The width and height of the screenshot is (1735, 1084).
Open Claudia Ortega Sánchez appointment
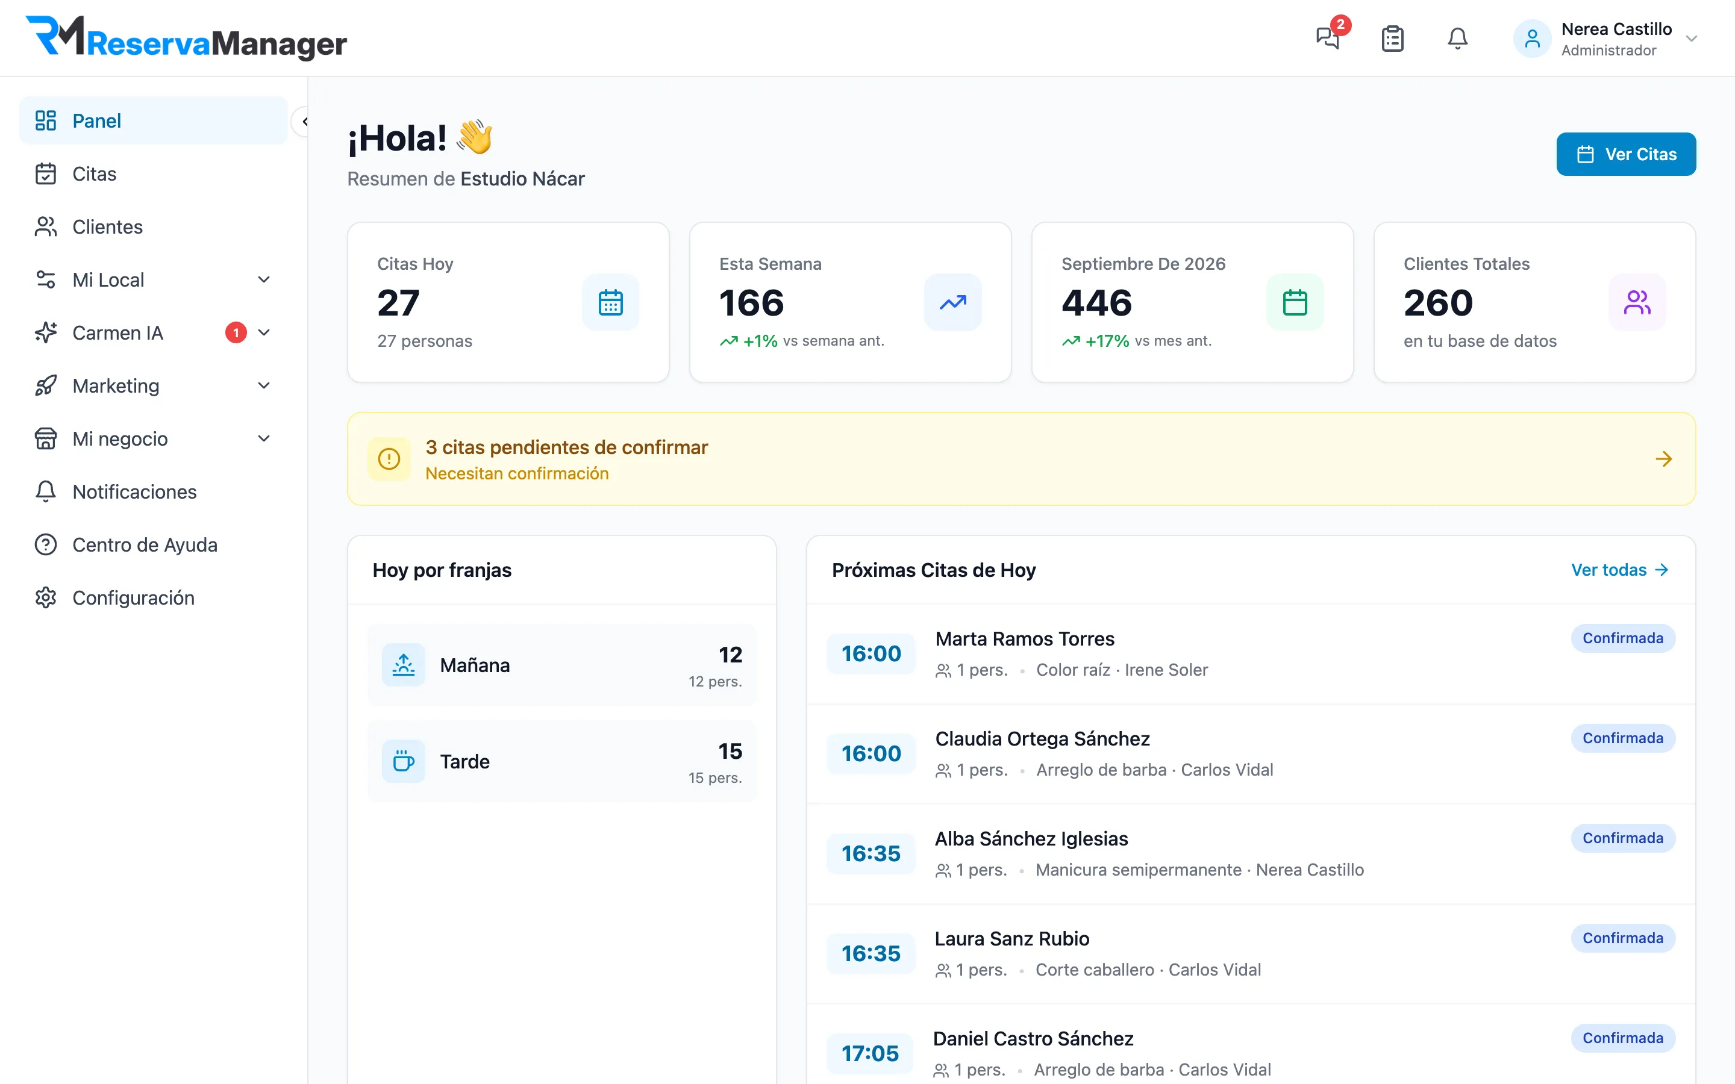pos(1251,754)
